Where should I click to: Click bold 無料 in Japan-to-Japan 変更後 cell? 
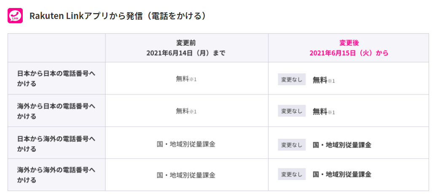320,80
